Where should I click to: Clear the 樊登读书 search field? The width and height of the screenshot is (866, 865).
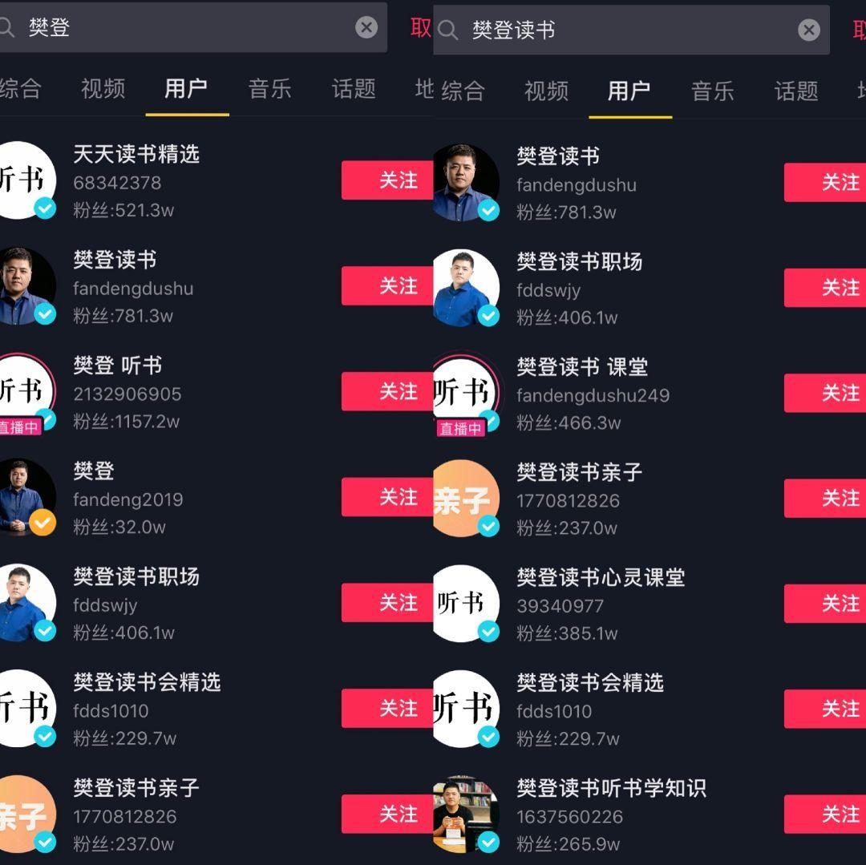808,30
